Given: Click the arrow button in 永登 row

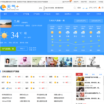Looking at the screenshot, I should [23, 88].
